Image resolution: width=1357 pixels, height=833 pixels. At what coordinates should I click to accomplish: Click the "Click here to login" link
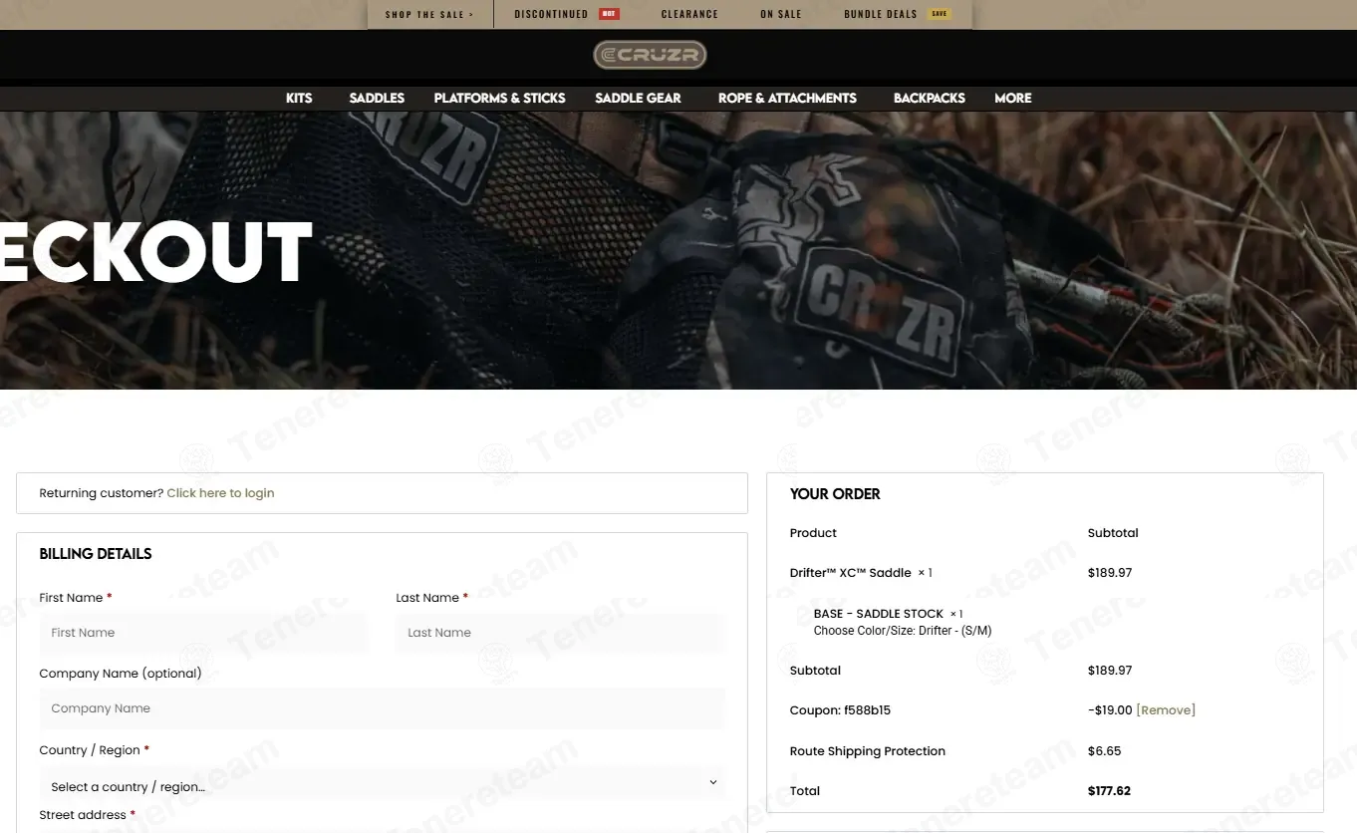point(220,493)
